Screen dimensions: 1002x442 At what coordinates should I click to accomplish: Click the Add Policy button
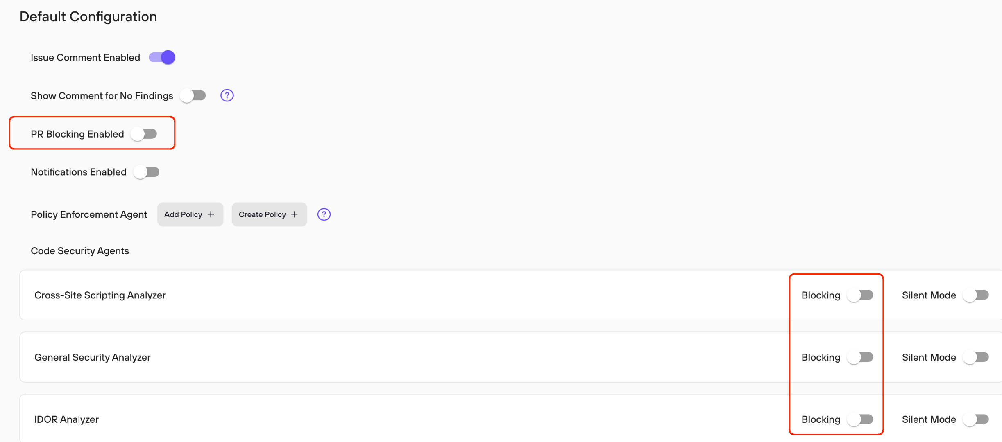point(190,214)
